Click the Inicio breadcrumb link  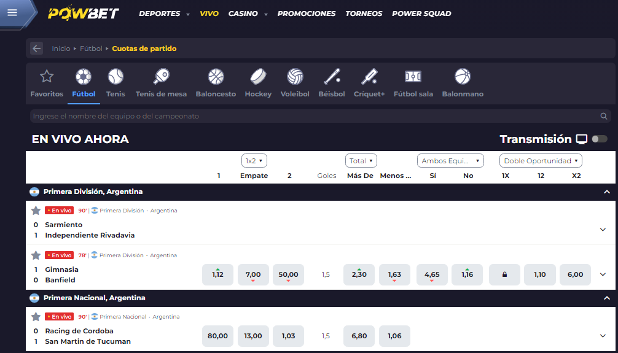[61, 48]
